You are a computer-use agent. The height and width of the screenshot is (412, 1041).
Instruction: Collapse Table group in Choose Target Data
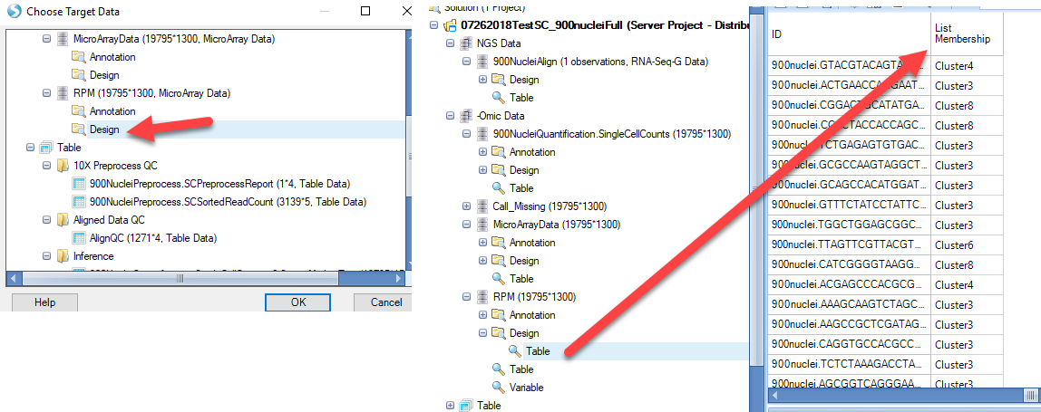(x=30, y=148)
